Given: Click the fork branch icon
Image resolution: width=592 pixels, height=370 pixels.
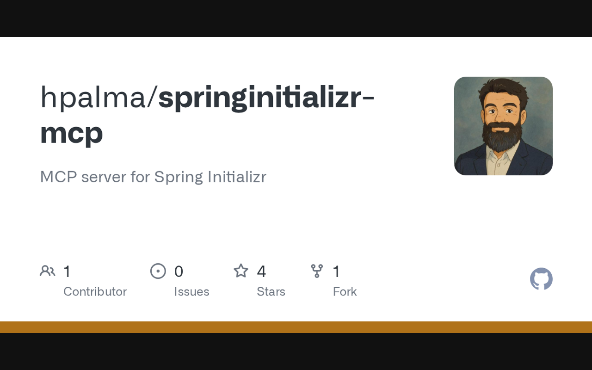Looking at the screenshot, I should [x=317, y=271].
